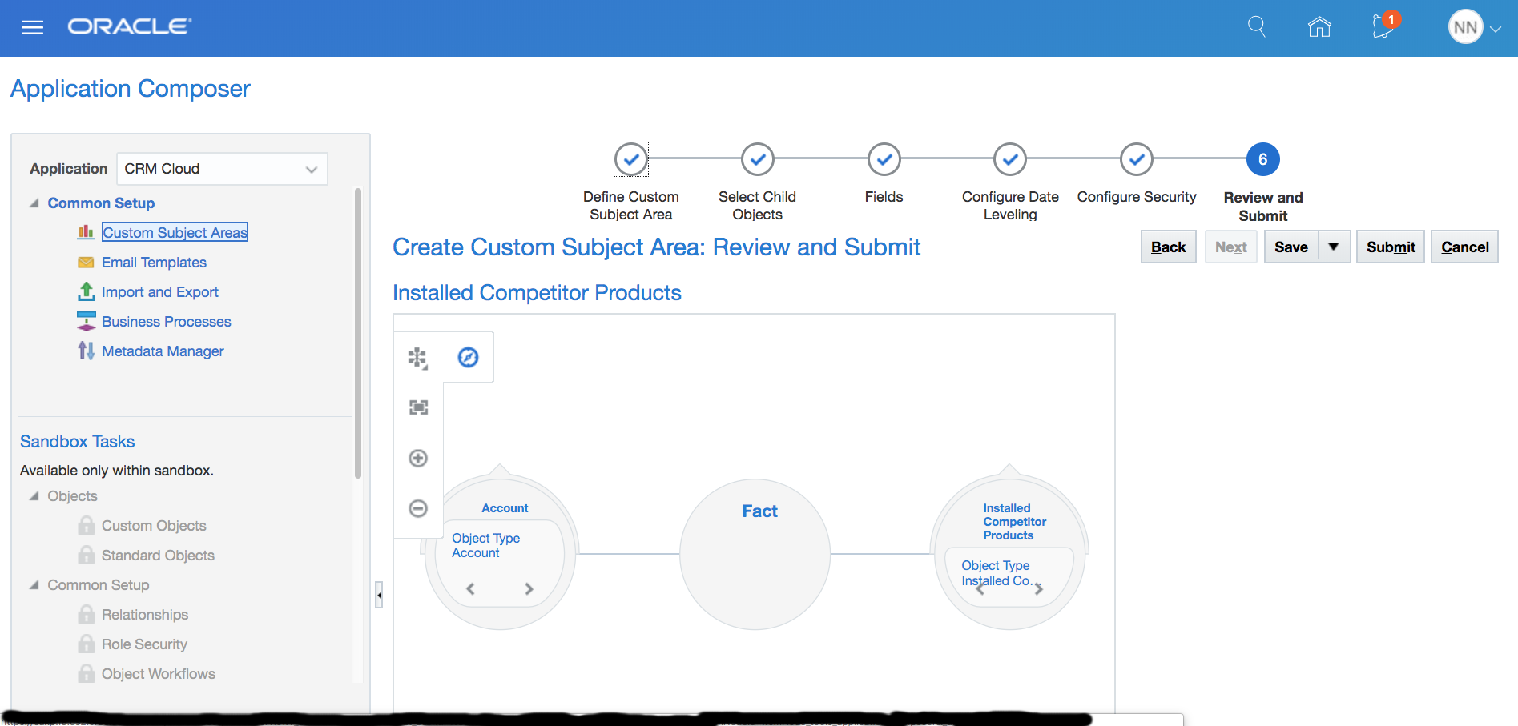This screenshot has height=726, width=1518.
Task: Collapse the Common Setup tree section
Action: click(x=34, y=203)
